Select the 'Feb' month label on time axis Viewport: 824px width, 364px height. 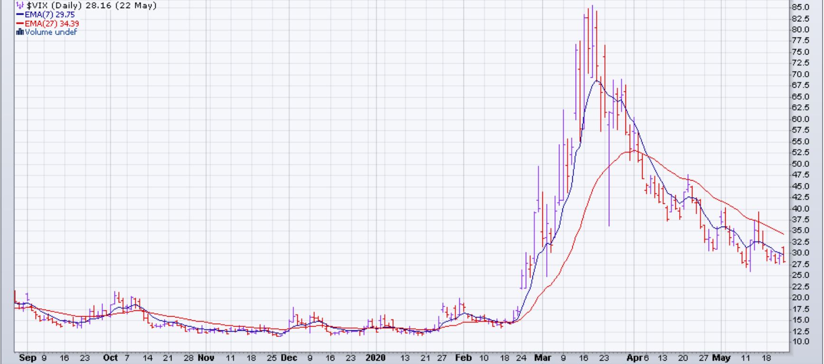(x=464, y=358)
